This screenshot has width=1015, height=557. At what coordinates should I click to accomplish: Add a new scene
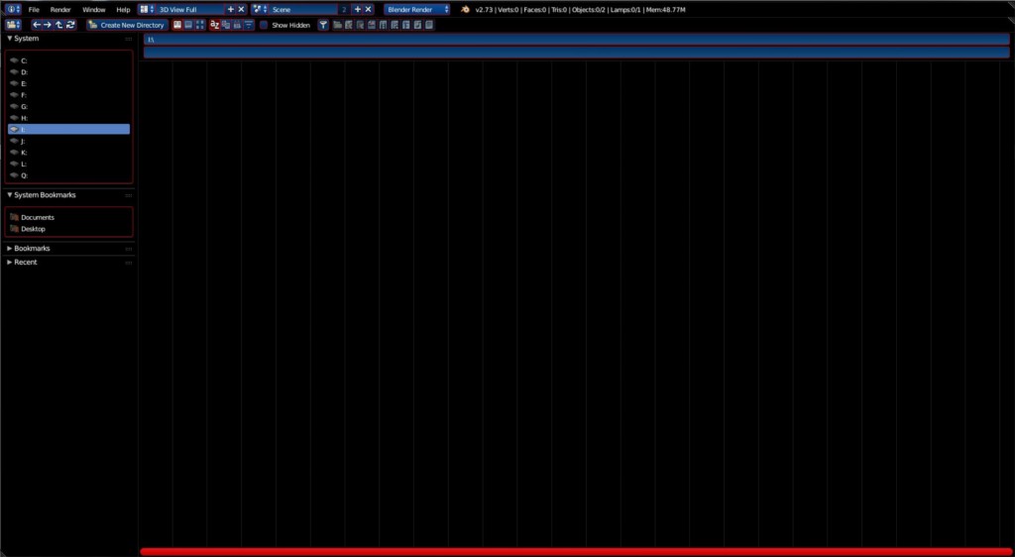(357, 9)
